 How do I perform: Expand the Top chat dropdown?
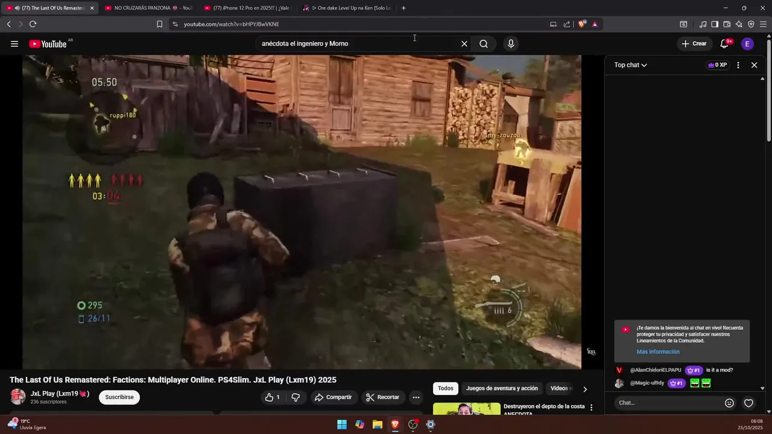point(630,65)
